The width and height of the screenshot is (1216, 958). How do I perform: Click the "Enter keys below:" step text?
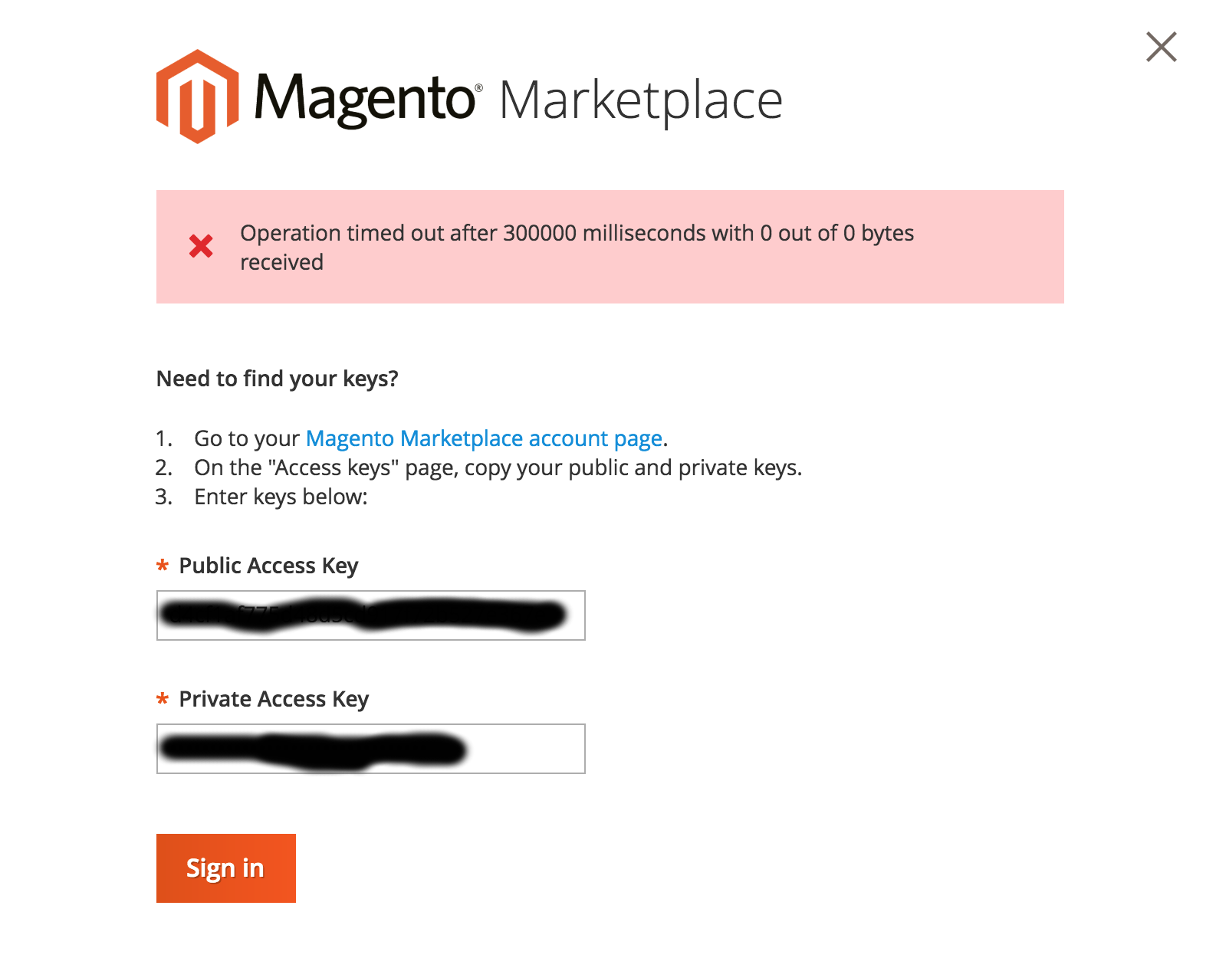[x=281, y=497]
